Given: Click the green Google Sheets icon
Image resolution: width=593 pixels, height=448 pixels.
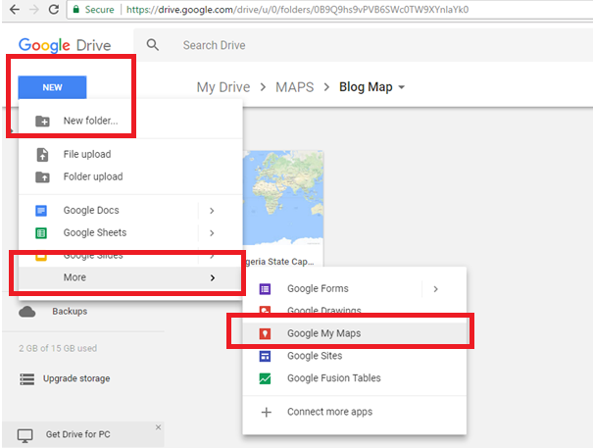Looking at the screenshot, I should 41,233.
